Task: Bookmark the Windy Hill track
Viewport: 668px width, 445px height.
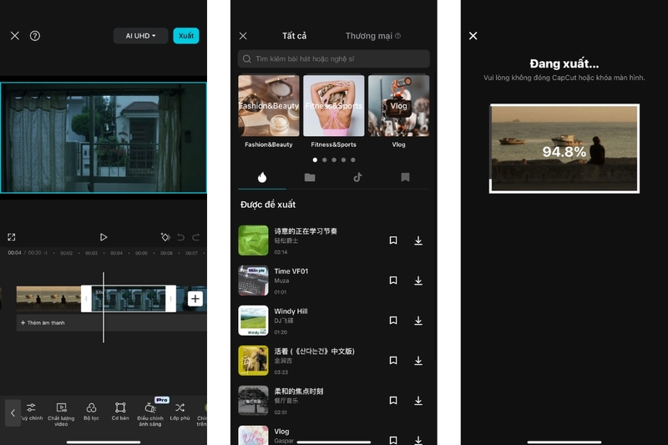Action: (x=393, y=321)
